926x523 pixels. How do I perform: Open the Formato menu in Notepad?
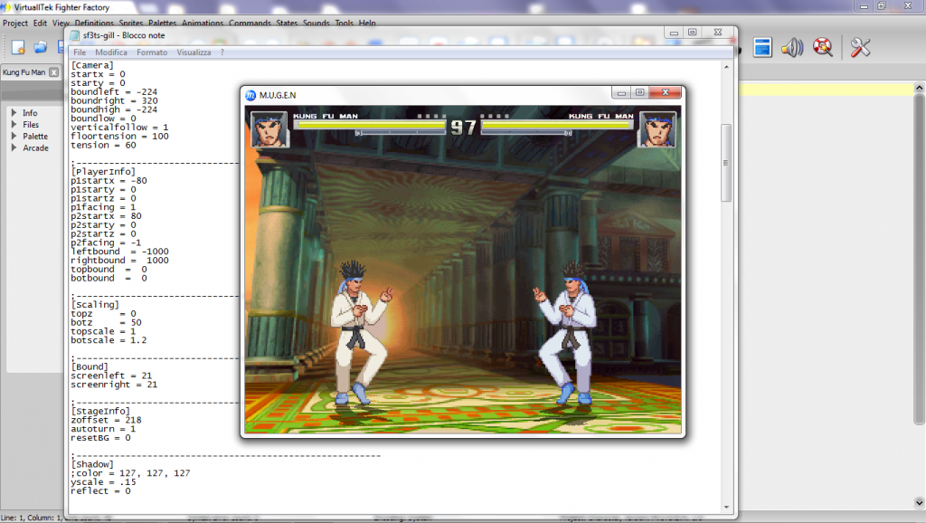point(152,52)
